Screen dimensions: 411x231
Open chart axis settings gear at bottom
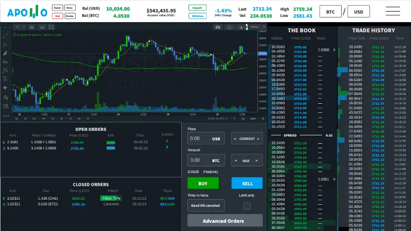tap(263, 119)
